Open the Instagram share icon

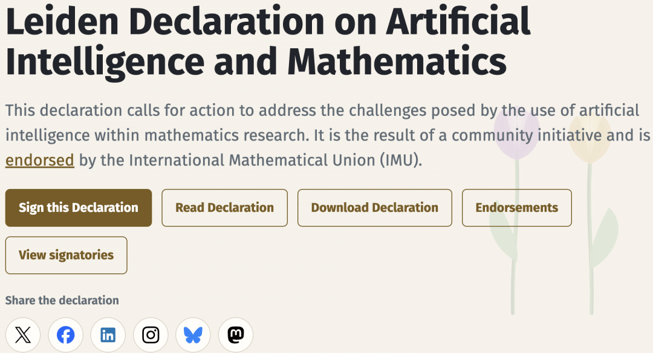pyautogui.click(x=151, y=335)
